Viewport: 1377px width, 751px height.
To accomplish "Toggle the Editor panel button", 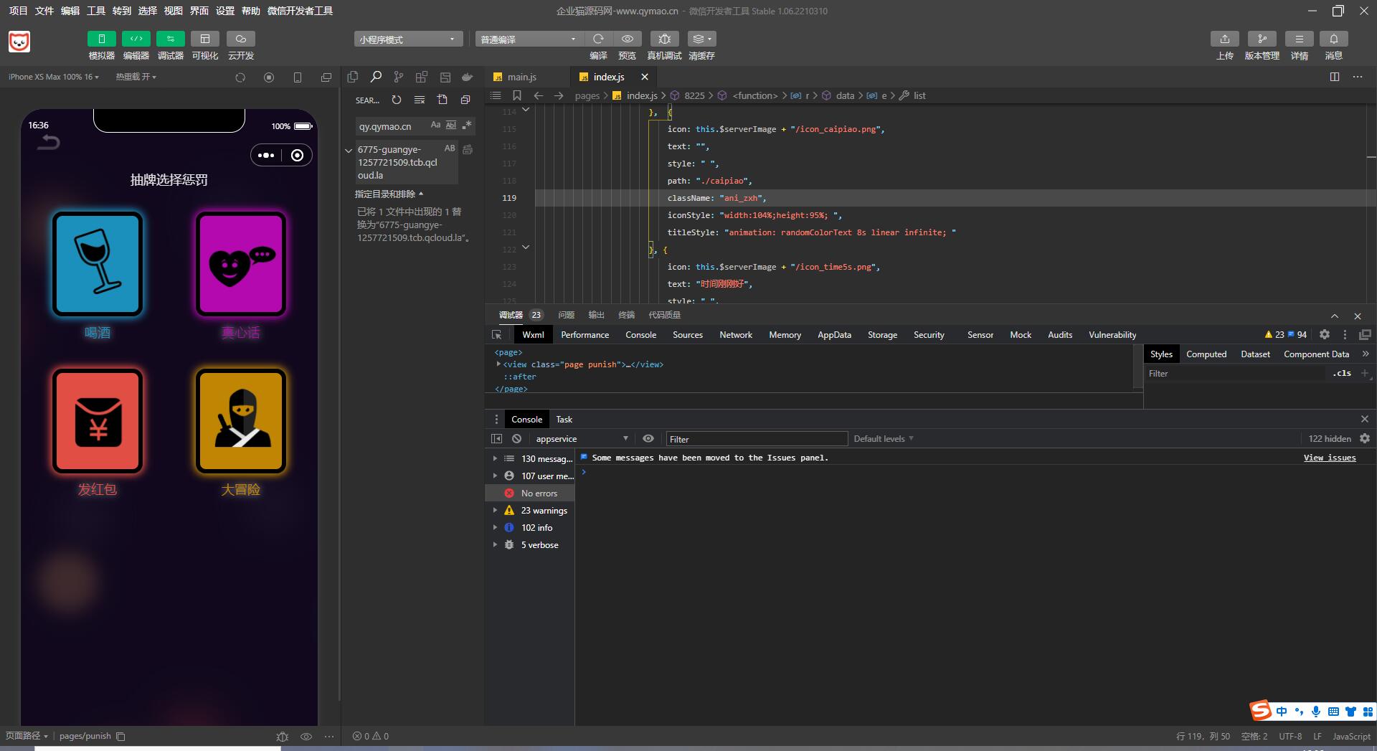I will click(136, 39).
